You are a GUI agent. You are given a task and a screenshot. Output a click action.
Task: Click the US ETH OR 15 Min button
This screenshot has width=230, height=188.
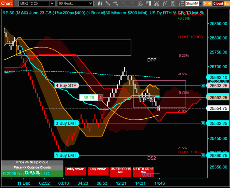click(x=121, y=172)
